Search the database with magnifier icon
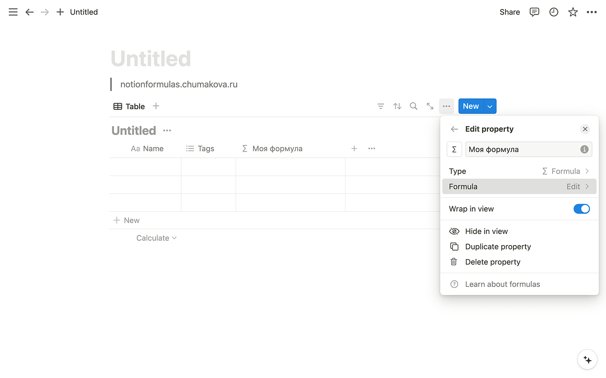The height and width of the screenshot is (378, 606). click(414, 106)
